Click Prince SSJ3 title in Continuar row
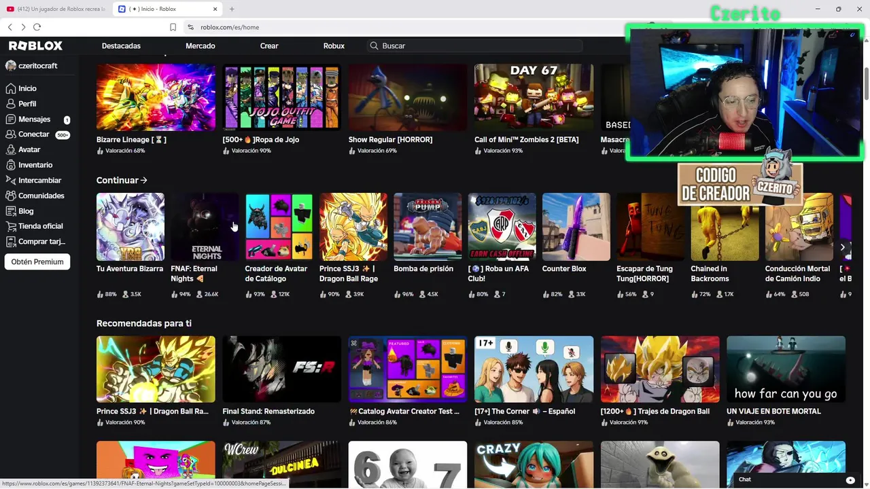 (349, 274)
